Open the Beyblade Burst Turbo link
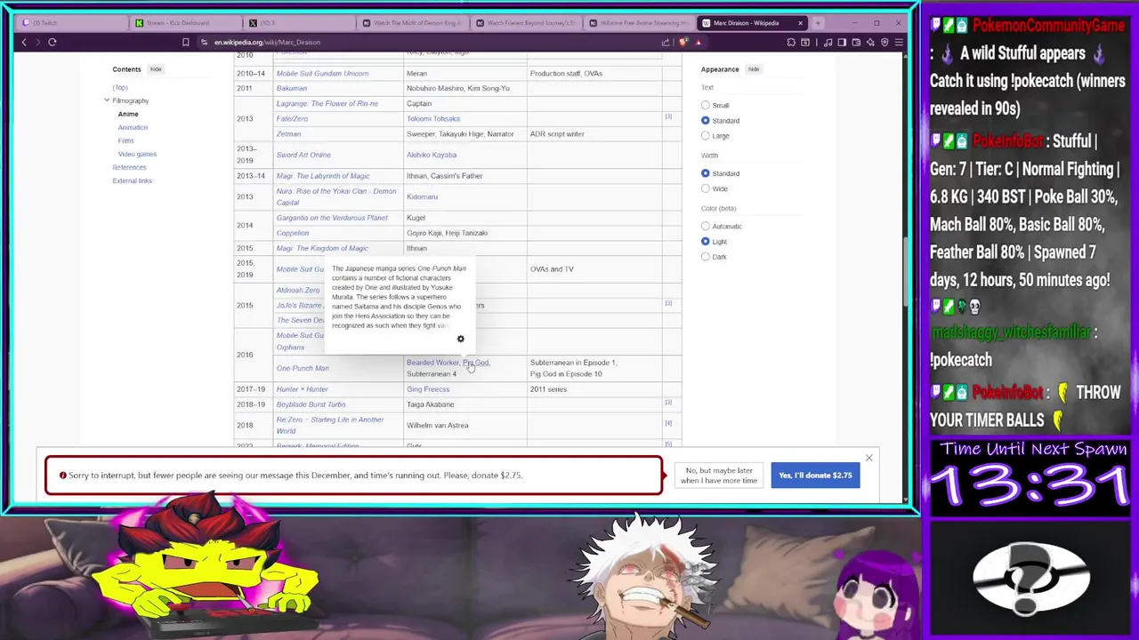The height and width of the screenshot is (640, 1139). 311,404
